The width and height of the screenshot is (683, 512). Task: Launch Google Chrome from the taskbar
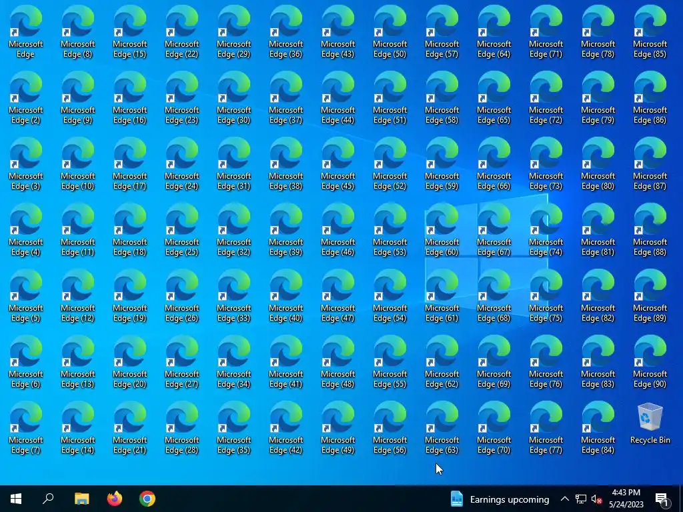click(147, 499)
